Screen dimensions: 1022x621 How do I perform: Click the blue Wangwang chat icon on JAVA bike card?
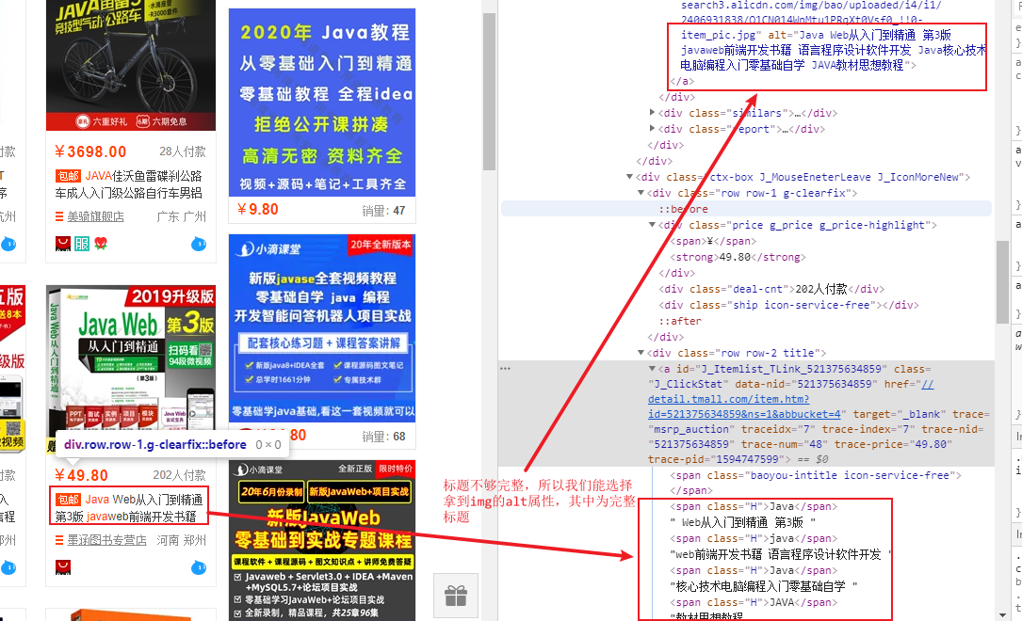pyautogui.click(x=199, y=244)
